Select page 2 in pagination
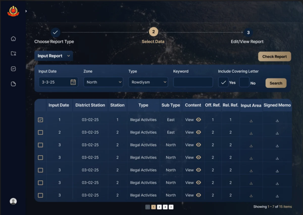The height and width of the screenshot is (215, 303). click(x=159, y=207)
